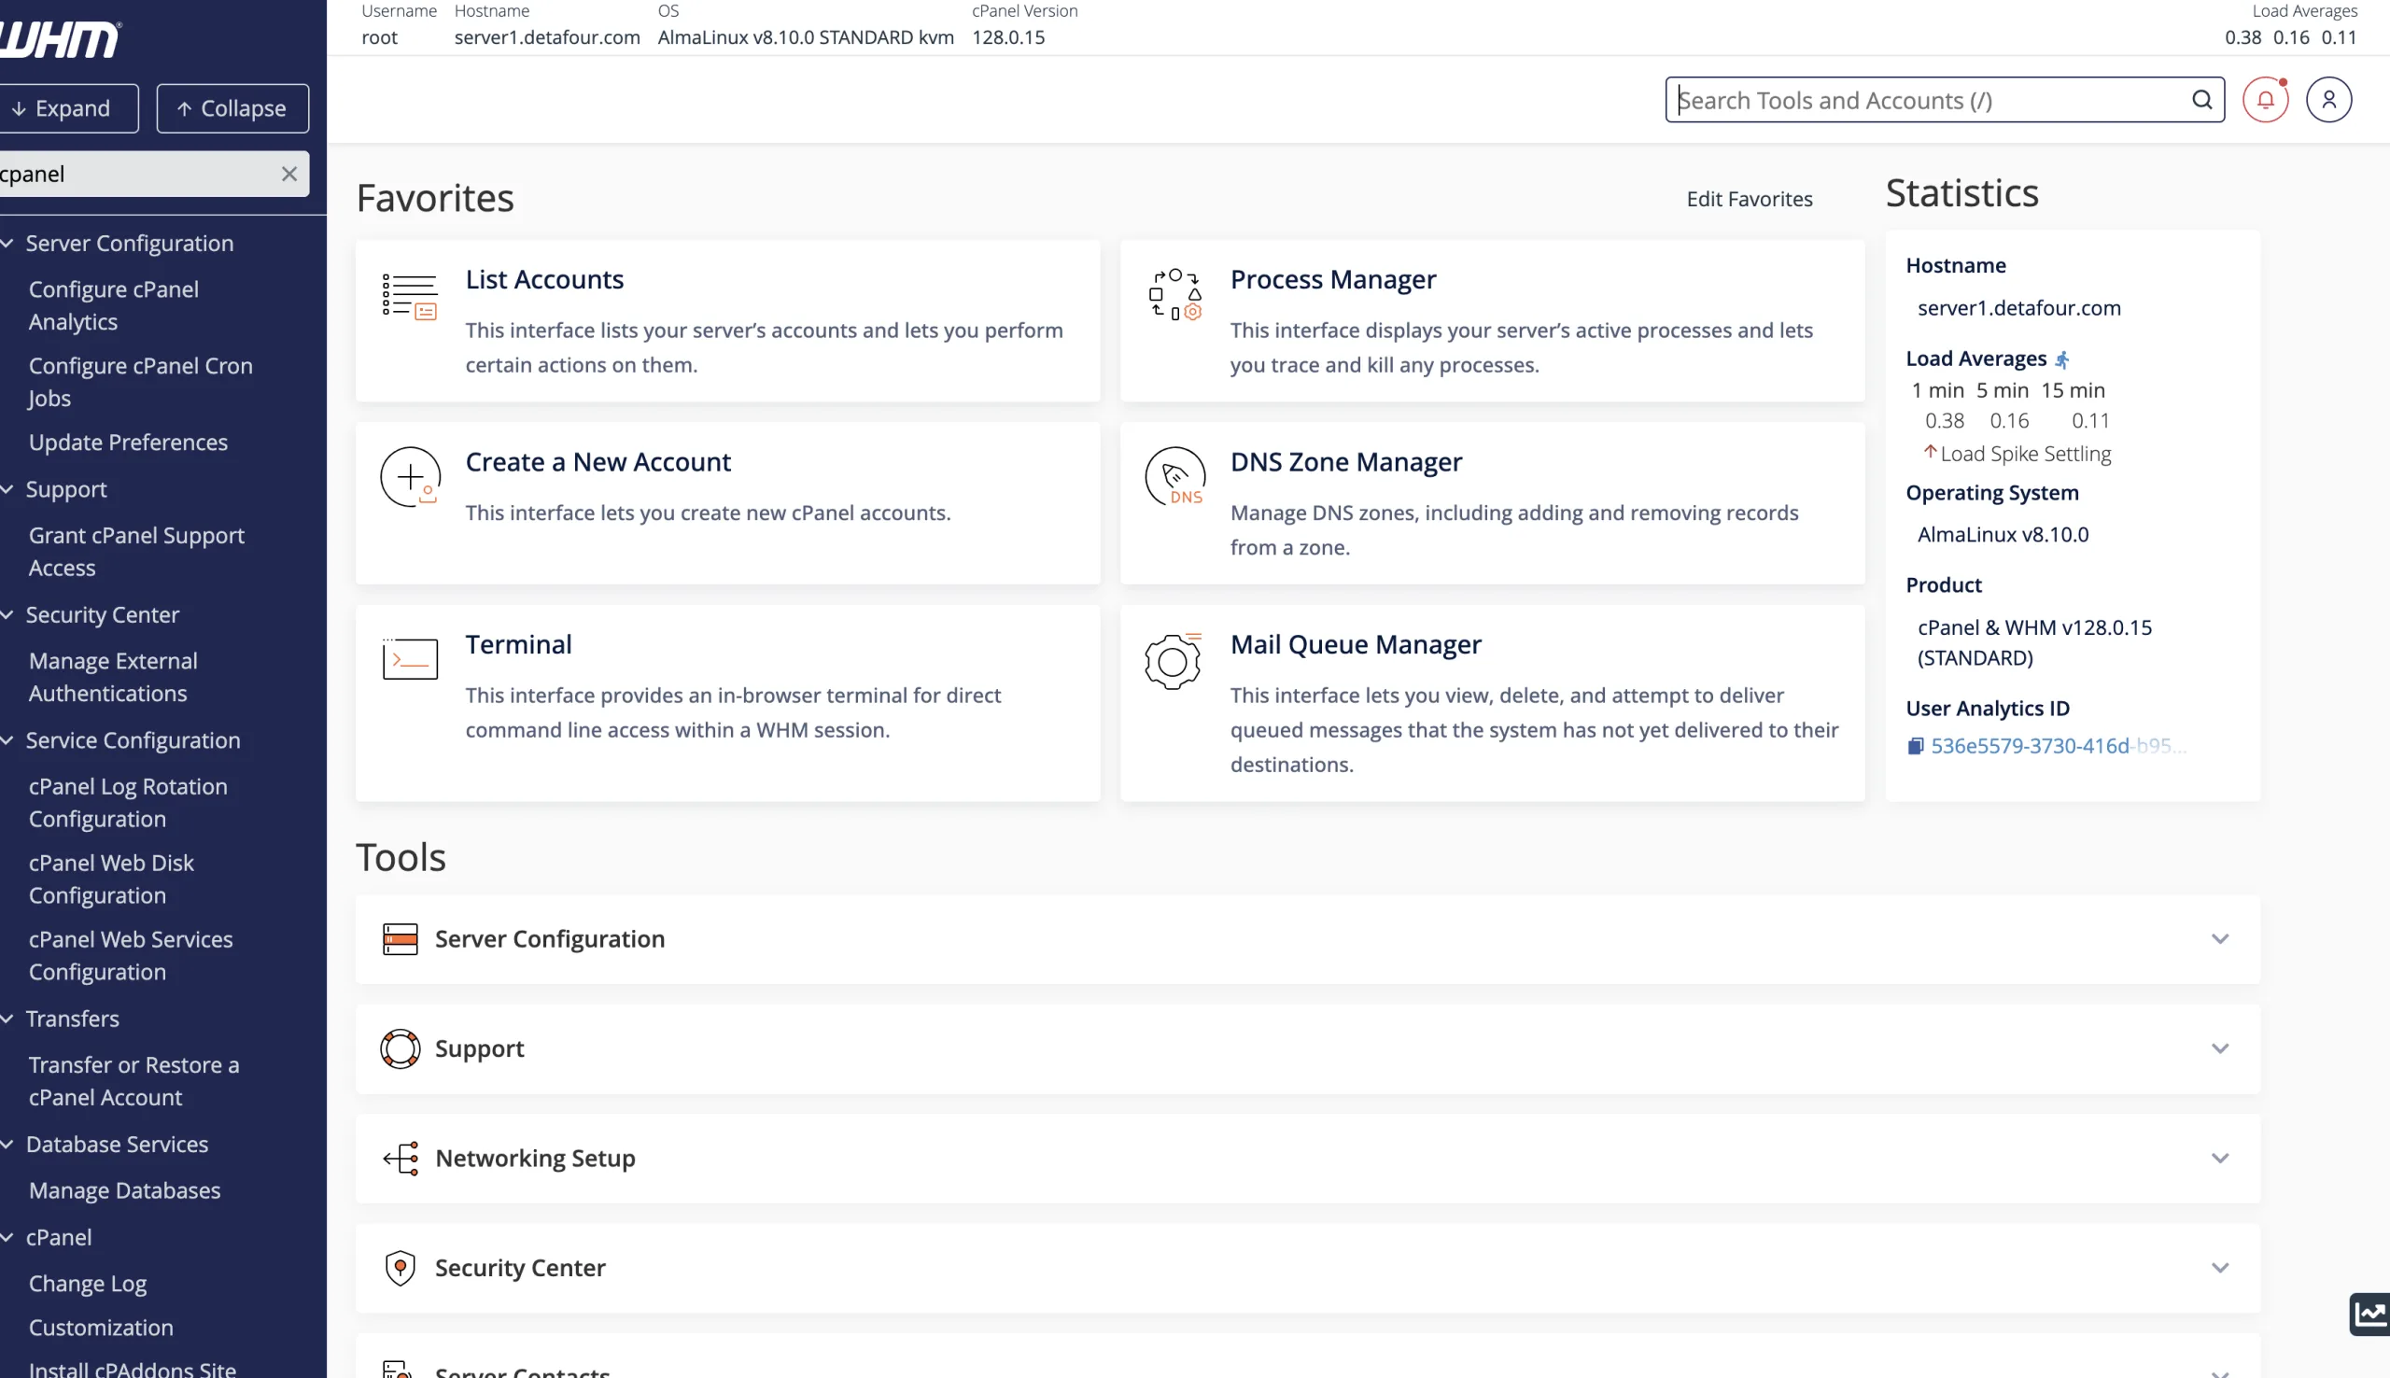Click the Terminal icon
Image resolution: width=2390 pixels, height=1378 pixels.
pyautogui.click(x=410, y=659)
